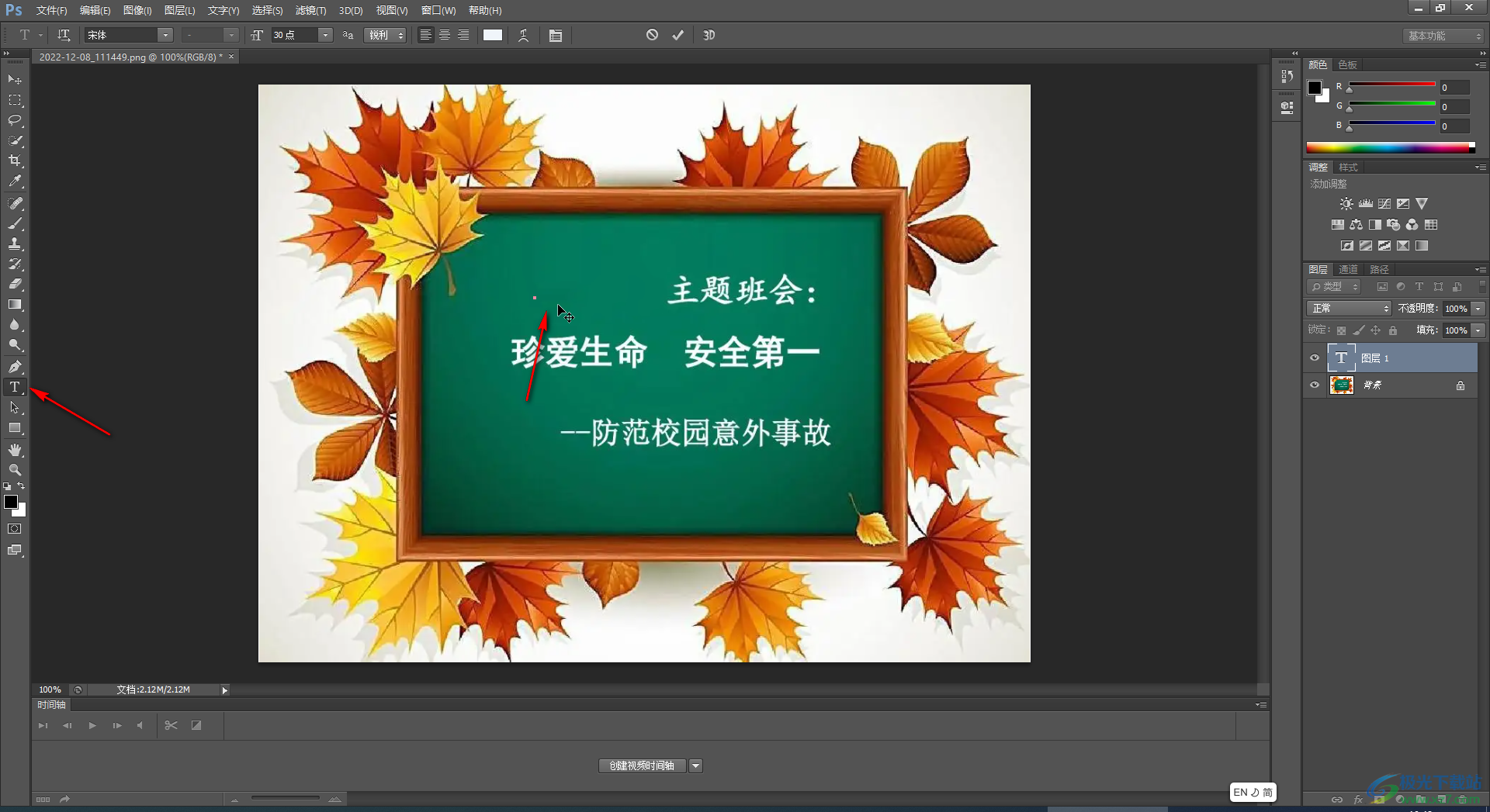
Task: Open the font style dropdown
Action: 230,35
